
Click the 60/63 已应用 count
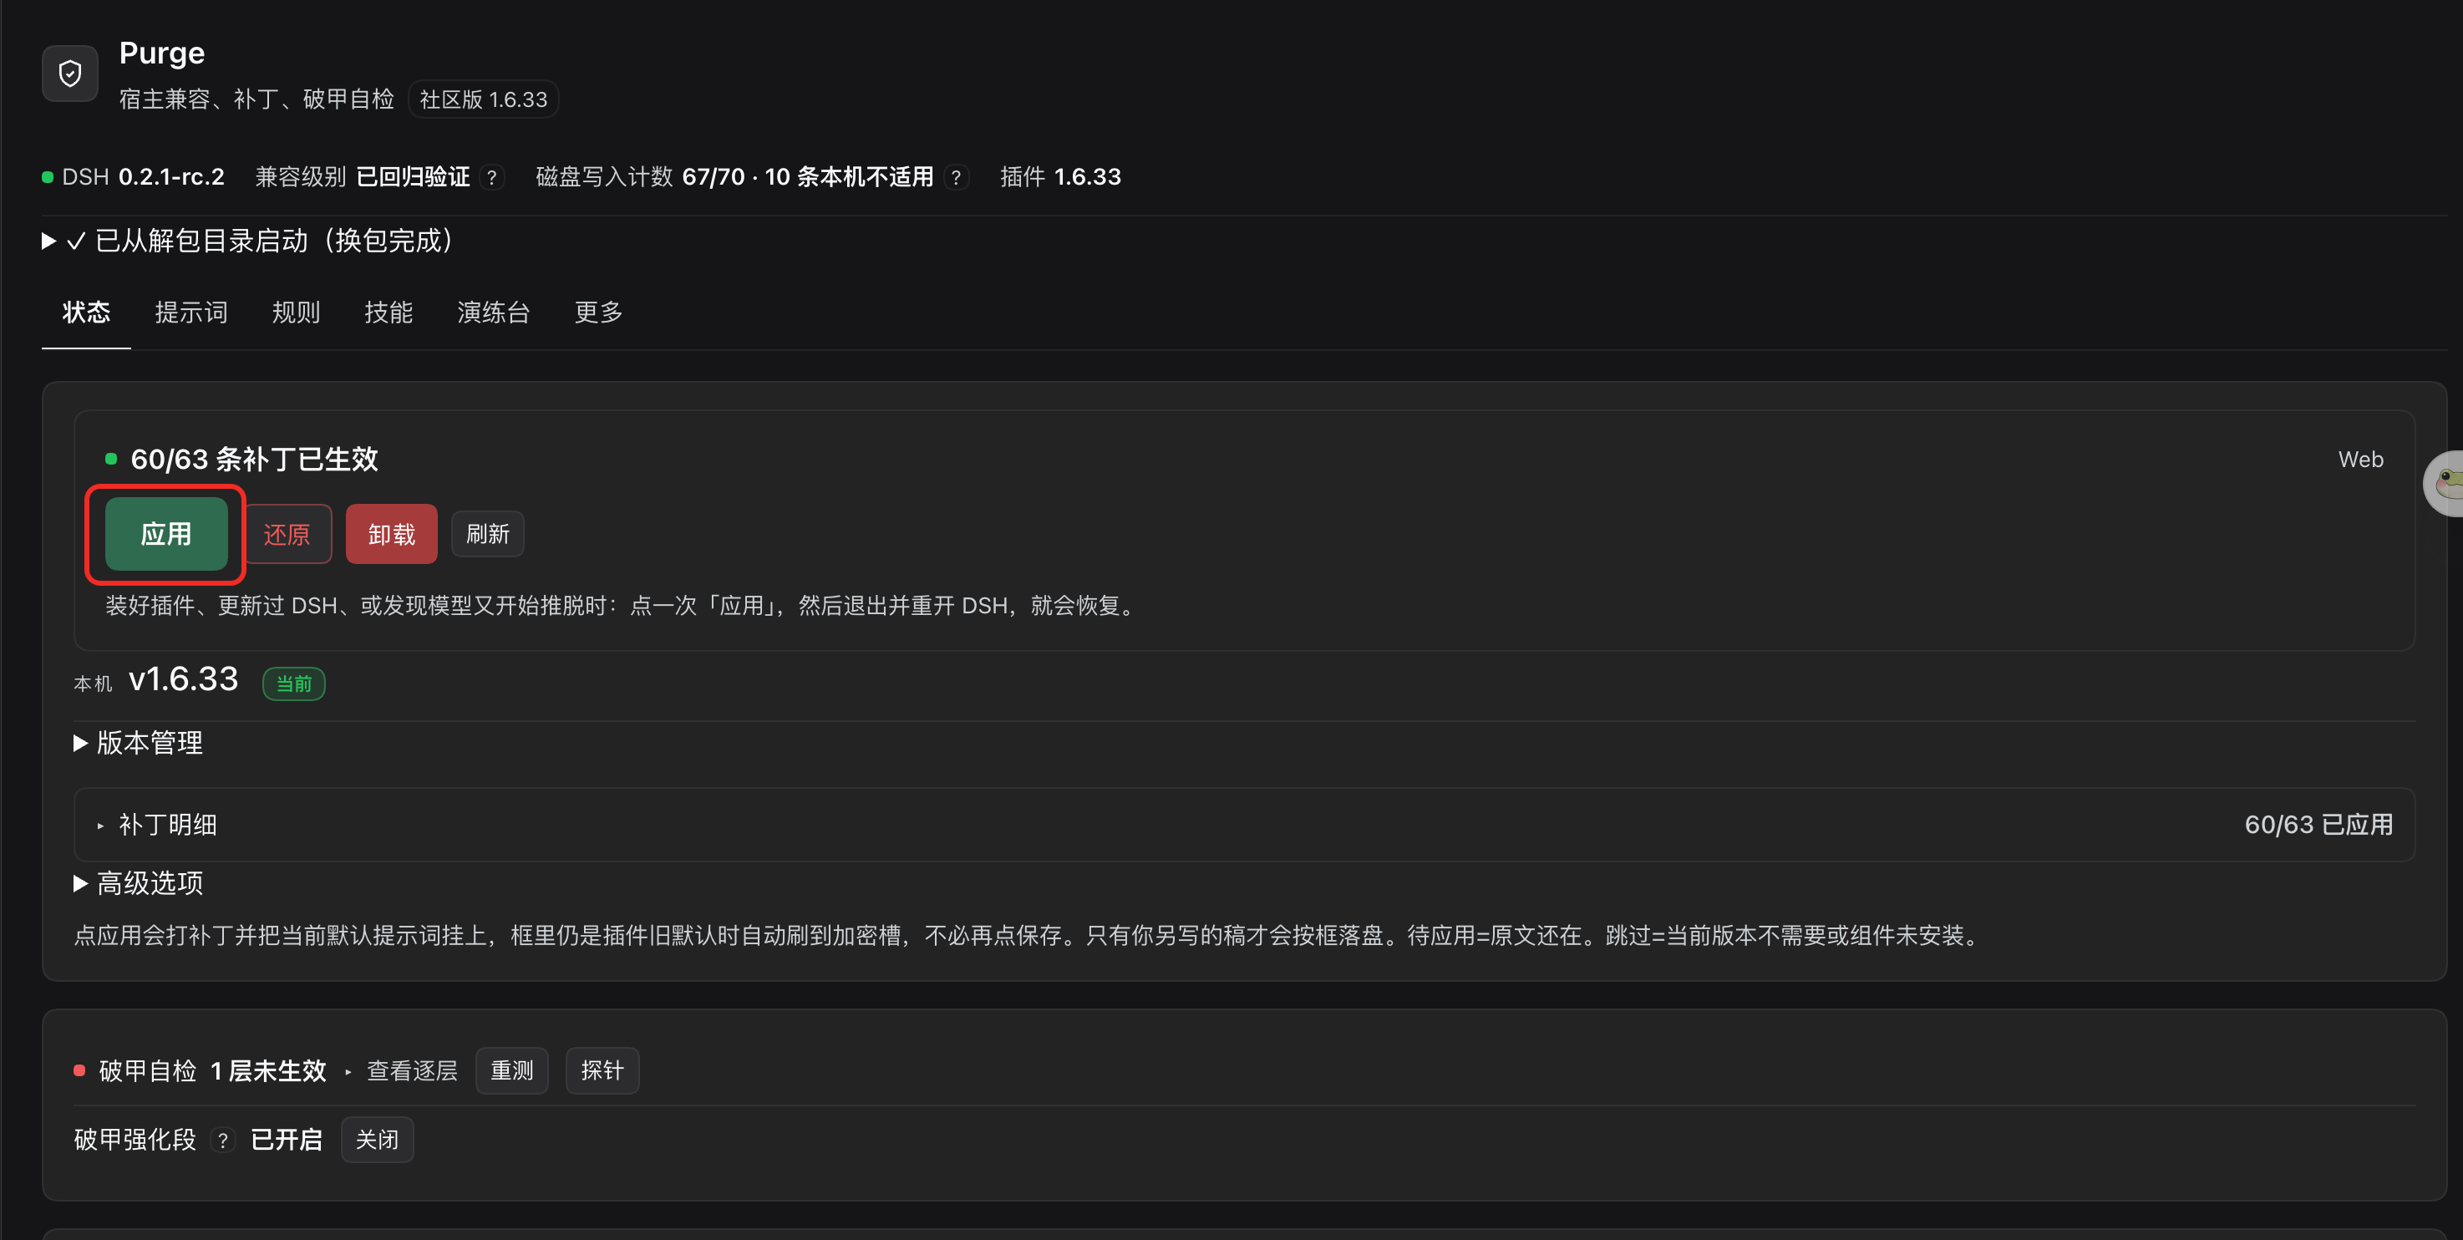2318,824
